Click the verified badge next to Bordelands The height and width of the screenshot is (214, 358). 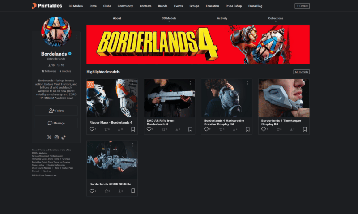pyautogui.click(x=70, y=54)
